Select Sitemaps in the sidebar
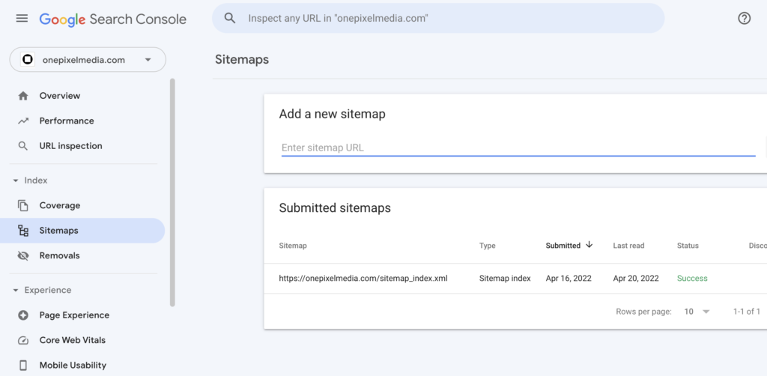Screen dimensions: 767x376 (82, 230)
